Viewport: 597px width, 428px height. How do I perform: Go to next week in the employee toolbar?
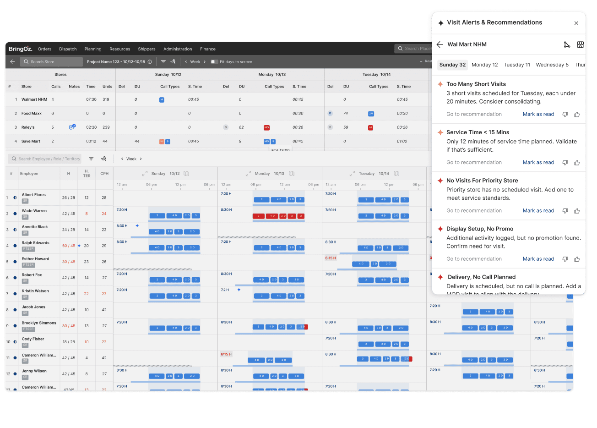click(141, 159)
